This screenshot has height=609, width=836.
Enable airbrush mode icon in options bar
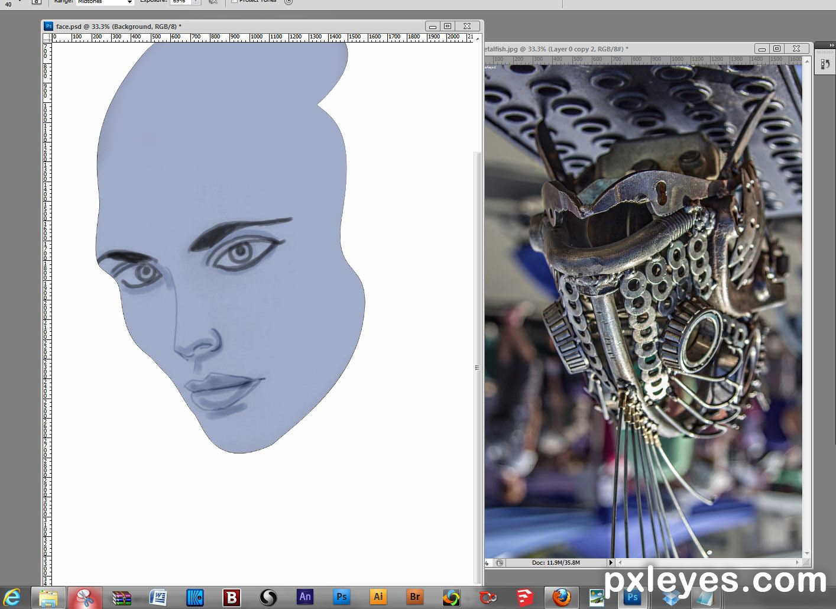point(213,2)
